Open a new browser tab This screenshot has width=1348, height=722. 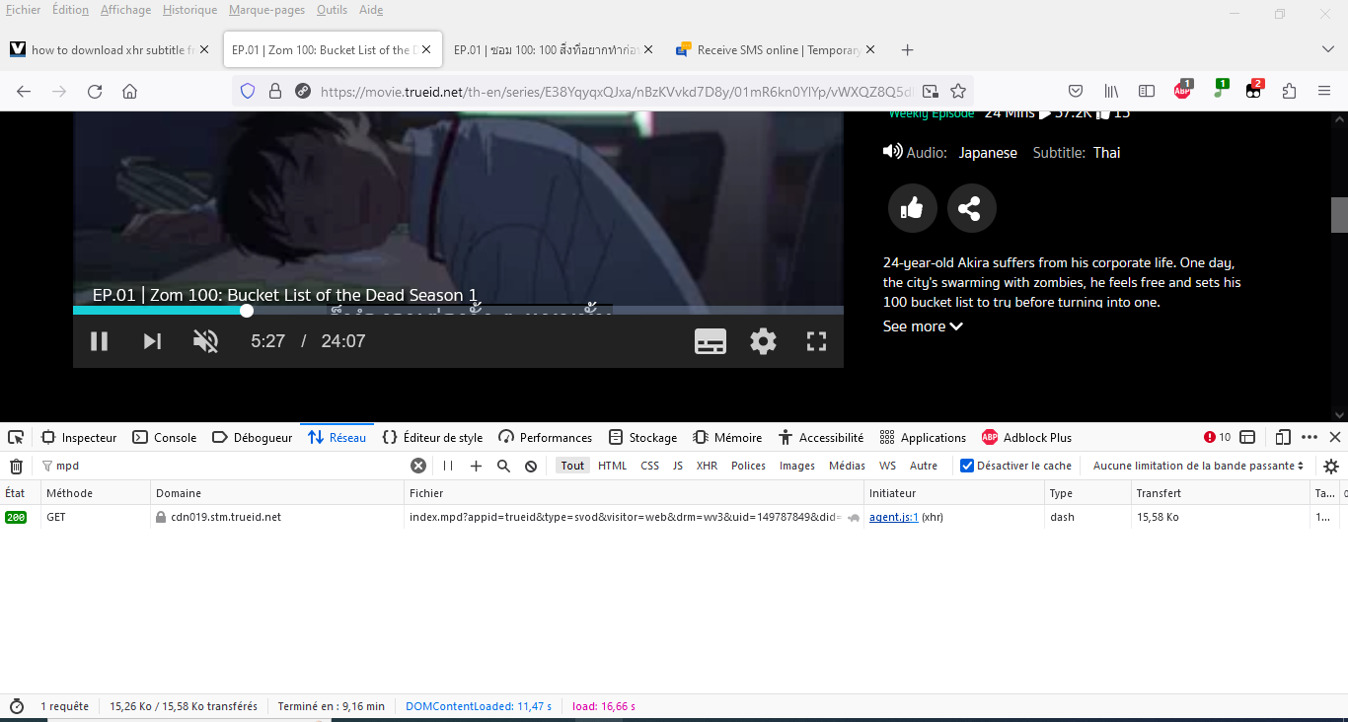click(908, 49)
